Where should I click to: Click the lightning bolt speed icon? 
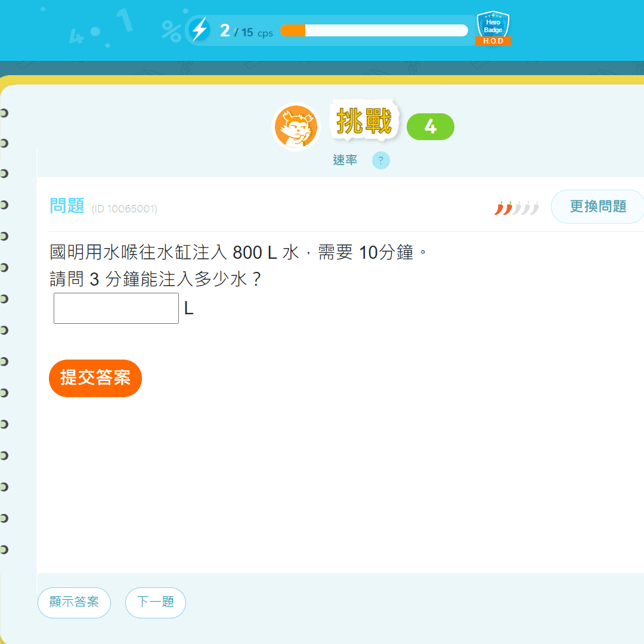[199, 29]
